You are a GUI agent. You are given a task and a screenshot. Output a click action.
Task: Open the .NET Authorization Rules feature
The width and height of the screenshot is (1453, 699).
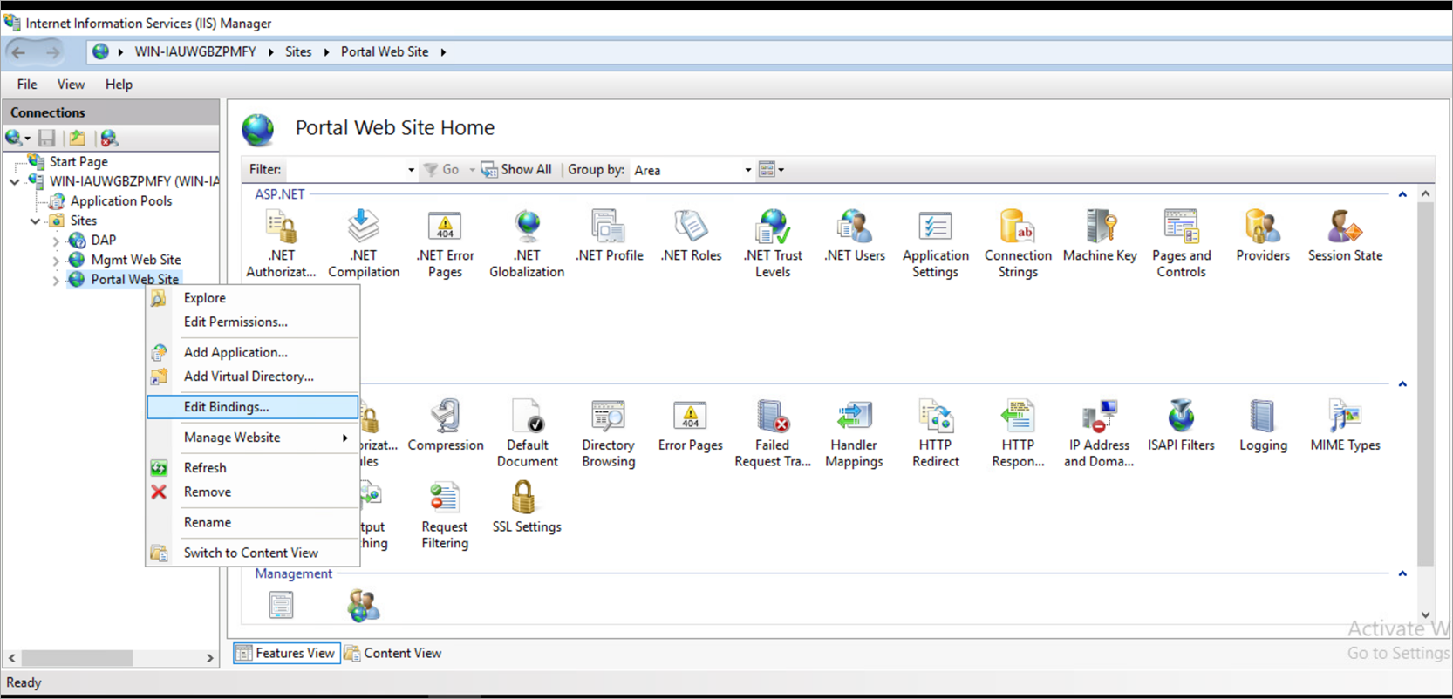point(281,244)
